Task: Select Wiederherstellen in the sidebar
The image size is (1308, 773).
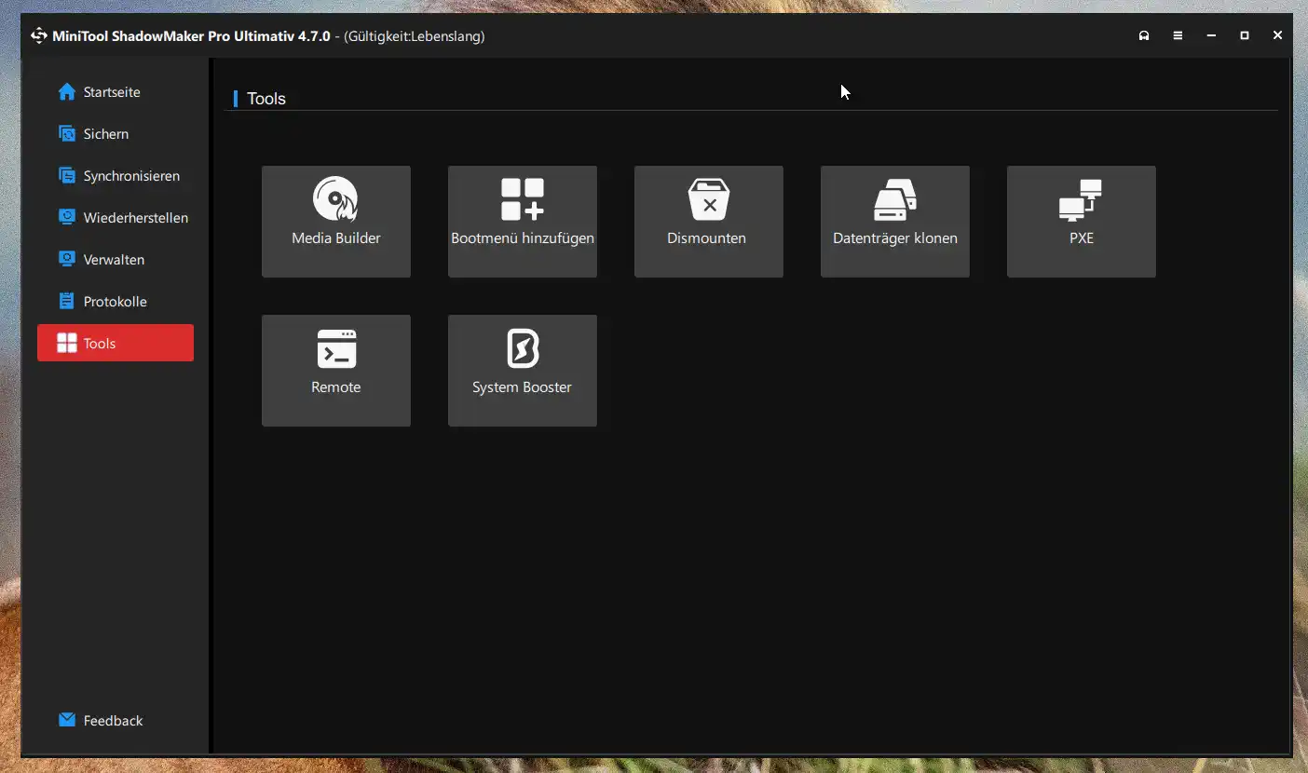Action: (116, 218)
